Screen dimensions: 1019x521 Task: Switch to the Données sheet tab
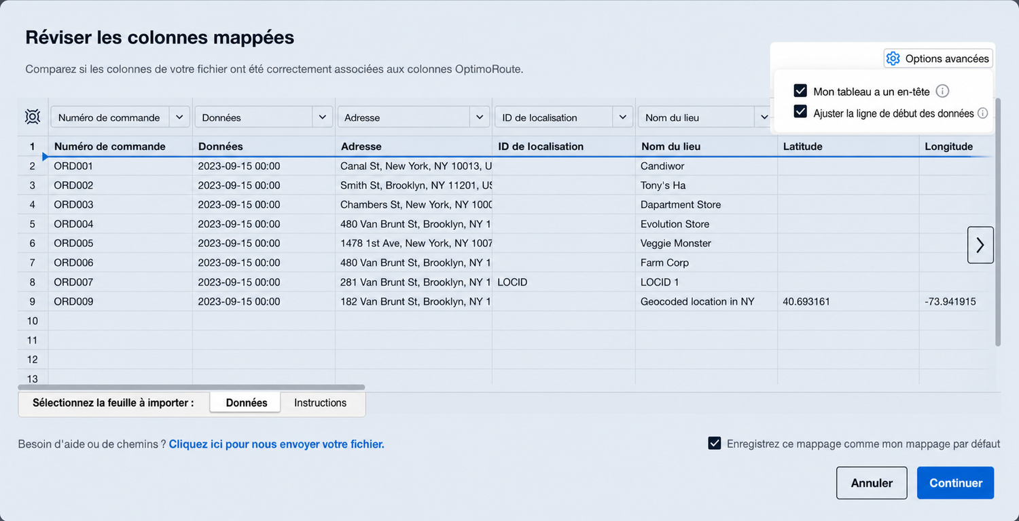[247, 403]
